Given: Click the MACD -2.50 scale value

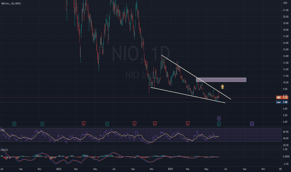Looking at the screenshot, I should [x=286, y=164].
